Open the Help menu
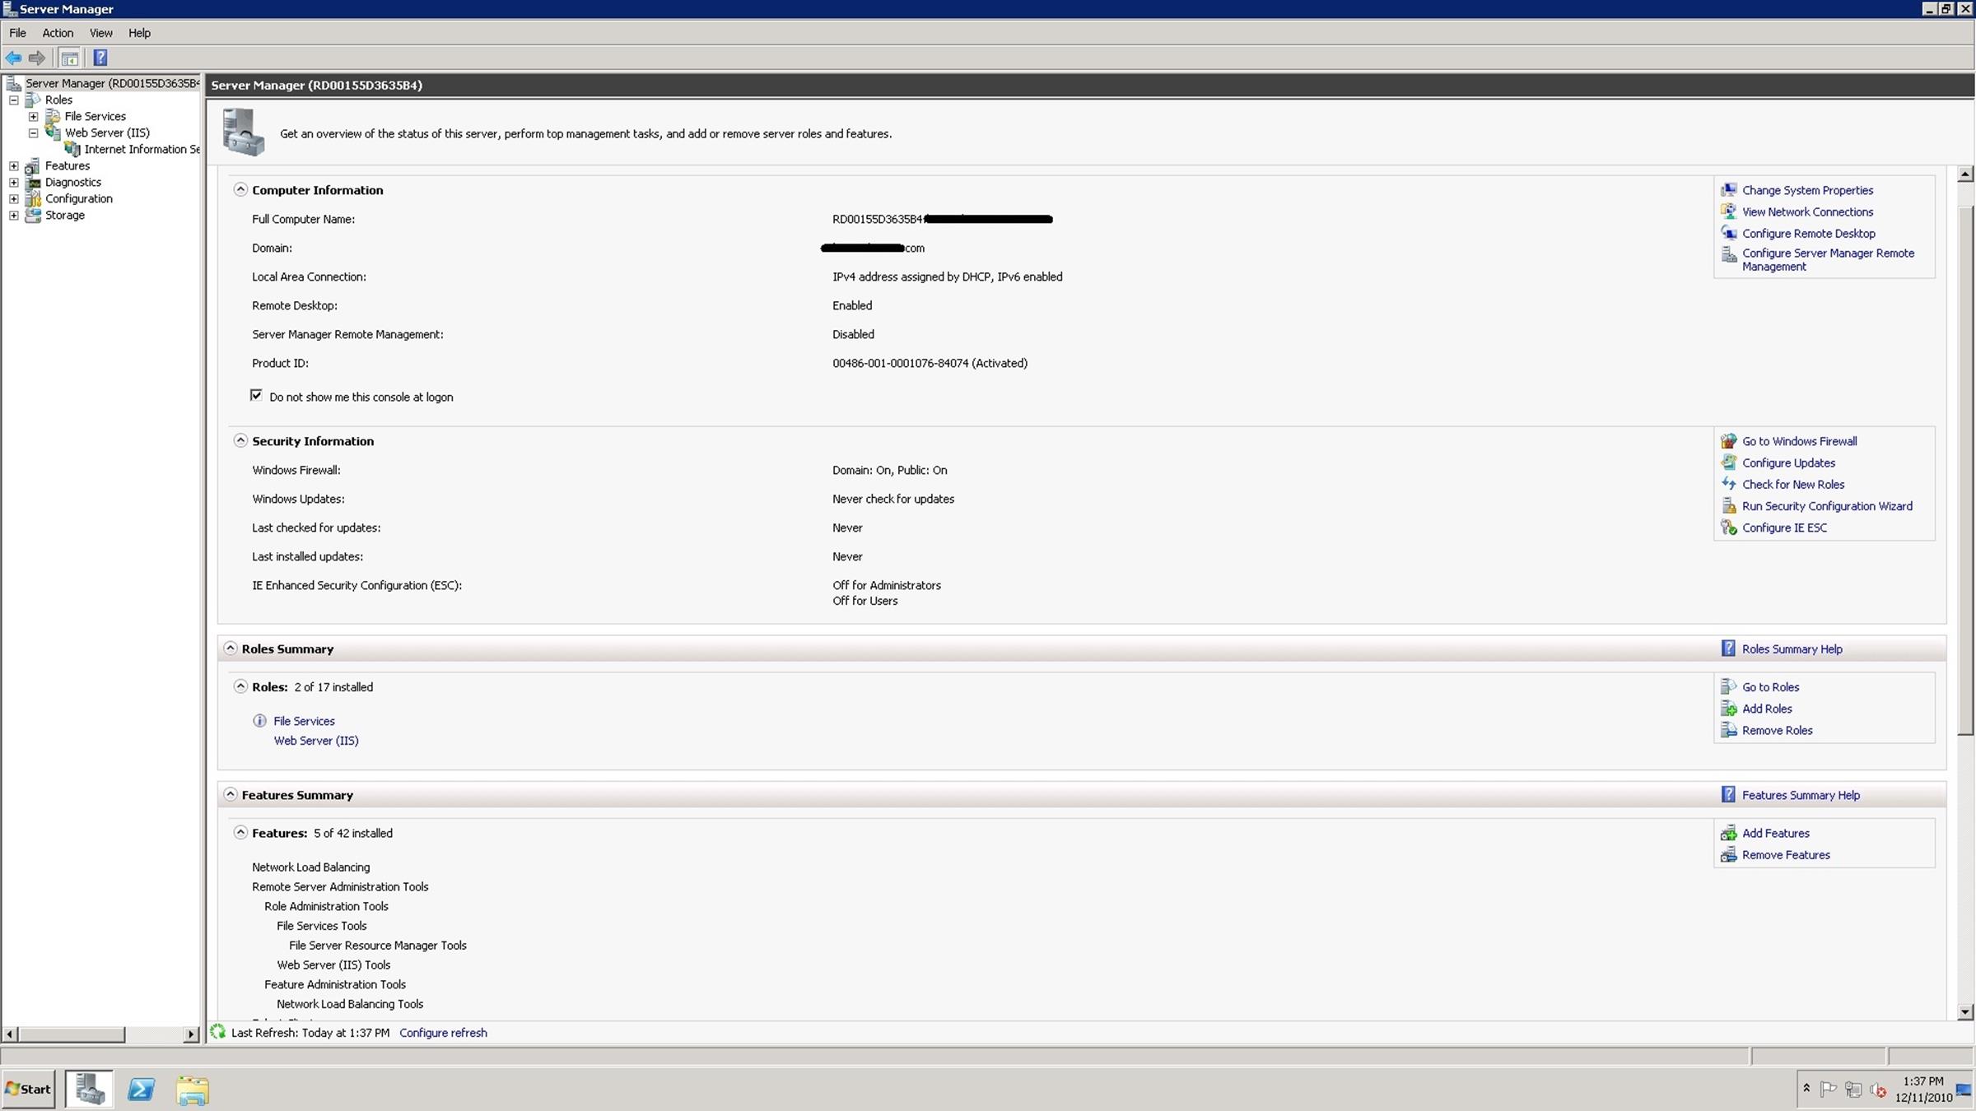Viewport: 1976px width, 1111px height. click(139, 33)
